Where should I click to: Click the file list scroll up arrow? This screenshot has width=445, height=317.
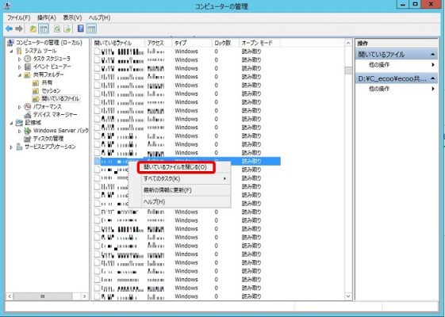[348, 43]
